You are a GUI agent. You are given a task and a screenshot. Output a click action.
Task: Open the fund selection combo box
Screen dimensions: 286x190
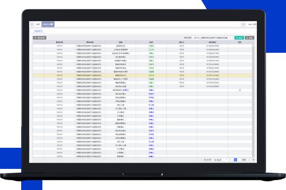(x=212, y=37)
